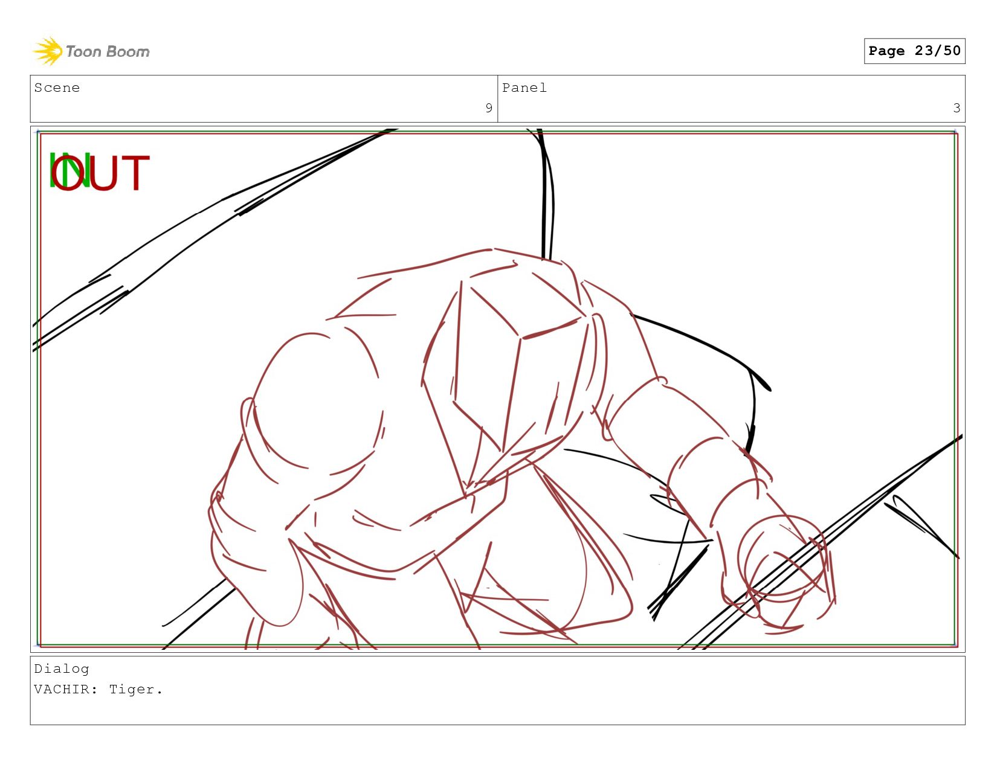Click the 'Dialog' label

pos(62,669)
